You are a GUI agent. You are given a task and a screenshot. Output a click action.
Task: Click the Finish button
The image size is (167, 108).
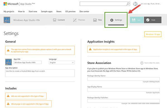click(153, 20)
